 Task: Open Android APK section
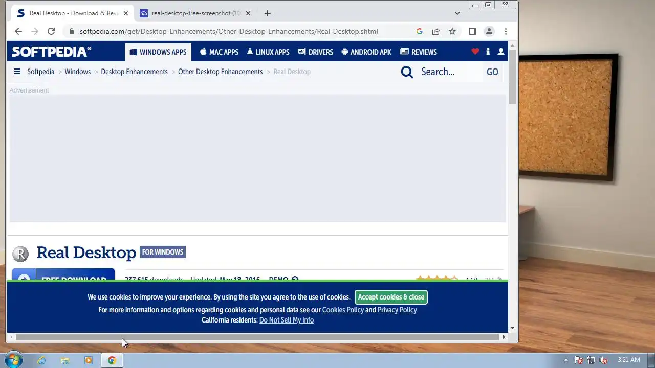[366, 52]
